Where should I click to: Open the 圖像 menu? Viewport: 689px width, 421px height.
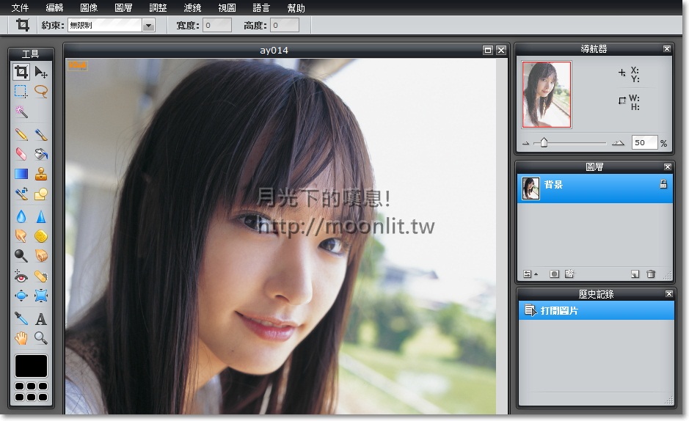[89, 7]
